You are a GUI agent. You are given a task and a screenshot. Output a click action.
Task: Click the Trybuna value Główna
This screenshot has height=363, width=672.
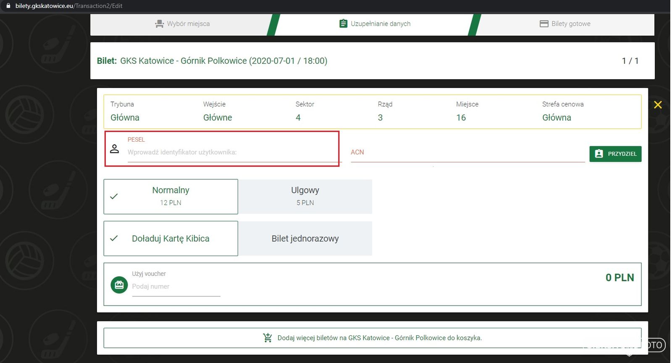click(x=125, y=118)
